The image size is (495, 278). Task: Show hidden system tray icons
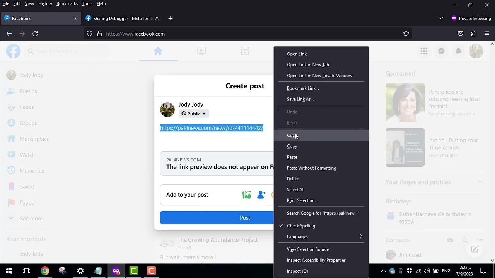(x=383, y=271)
